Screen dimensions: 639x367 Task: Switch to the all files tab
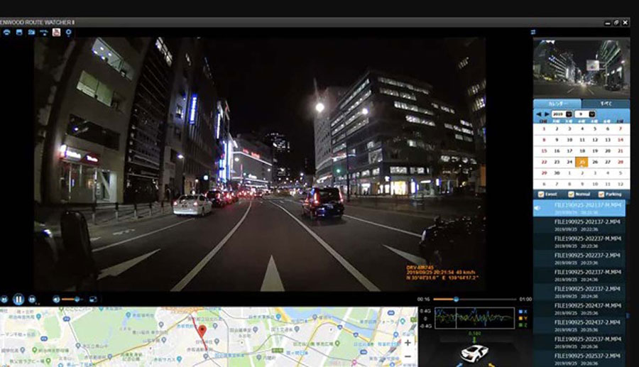click(606, 104)
